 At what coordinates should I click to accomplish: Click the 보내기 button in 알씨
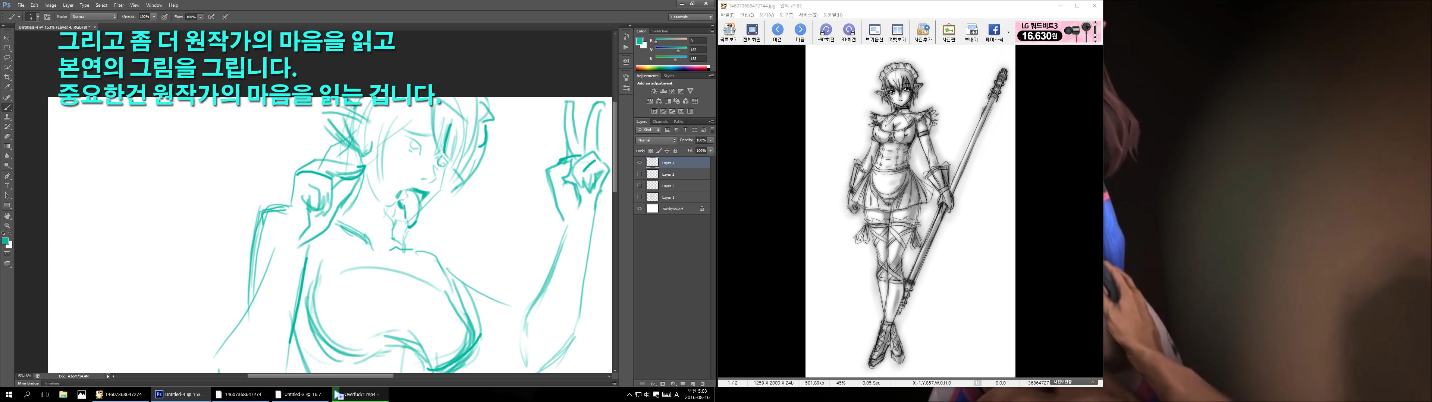(x=971, y=33)
